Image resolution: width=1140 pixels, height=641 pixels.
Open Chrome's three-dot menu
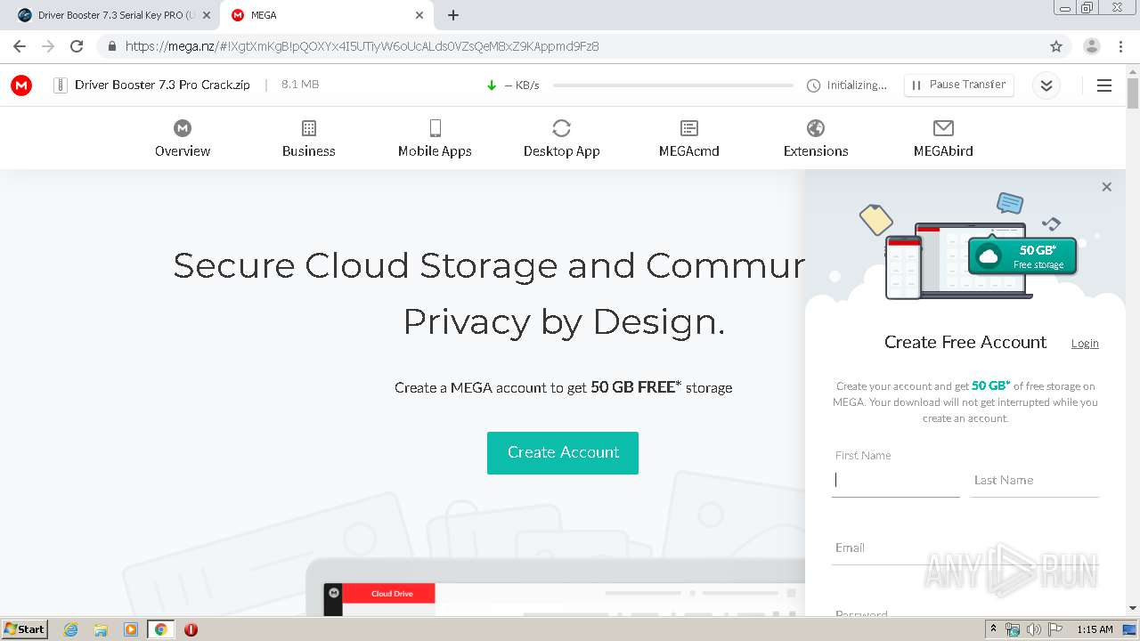(1121, 46)
